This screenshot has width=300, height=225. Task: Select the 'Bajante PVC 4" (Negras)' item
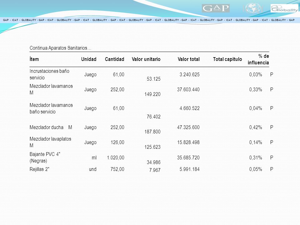(x=45, y=157)
